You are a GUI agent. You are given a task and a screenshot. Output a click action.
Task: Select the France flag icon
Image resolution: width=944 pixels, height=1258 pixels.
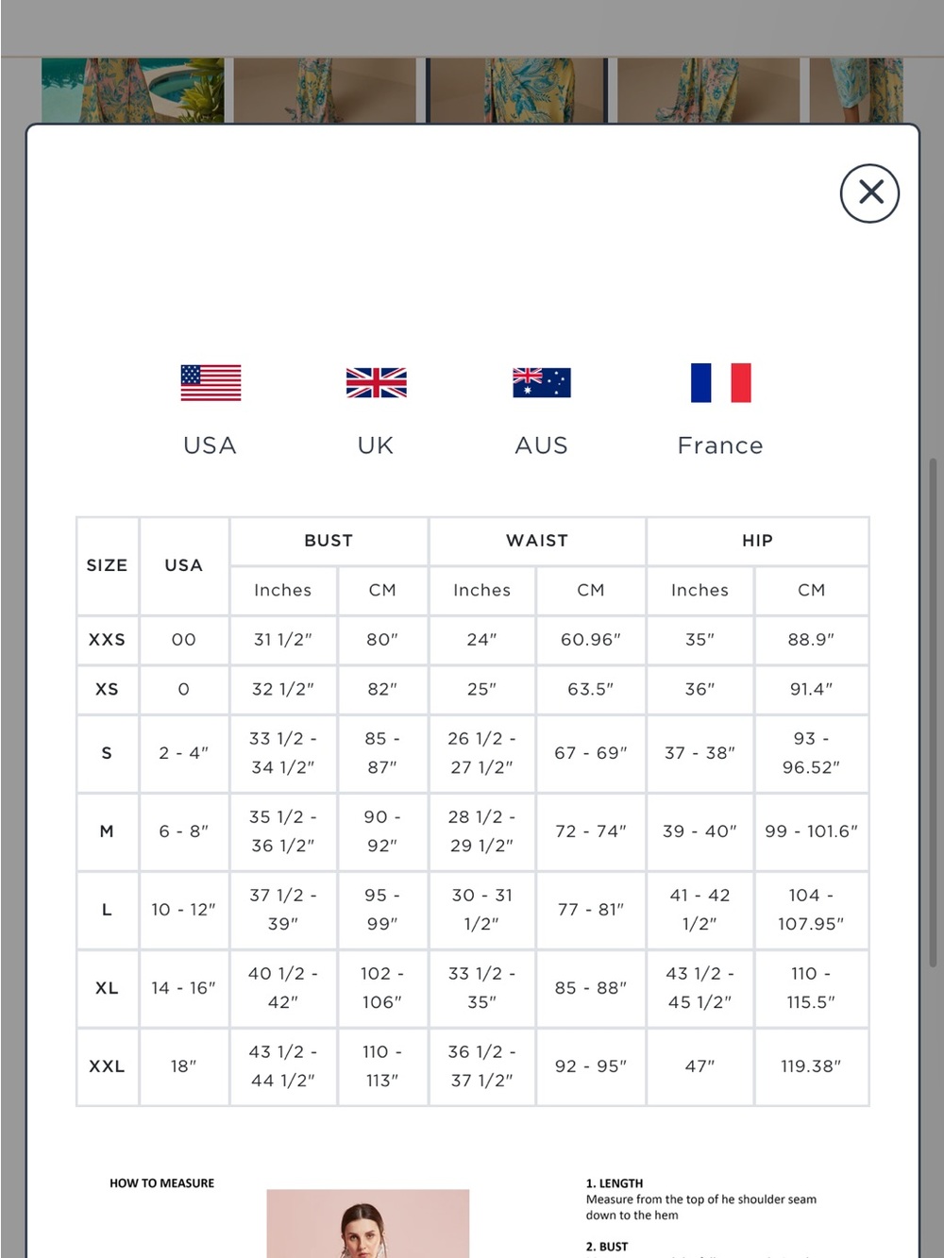720,383
